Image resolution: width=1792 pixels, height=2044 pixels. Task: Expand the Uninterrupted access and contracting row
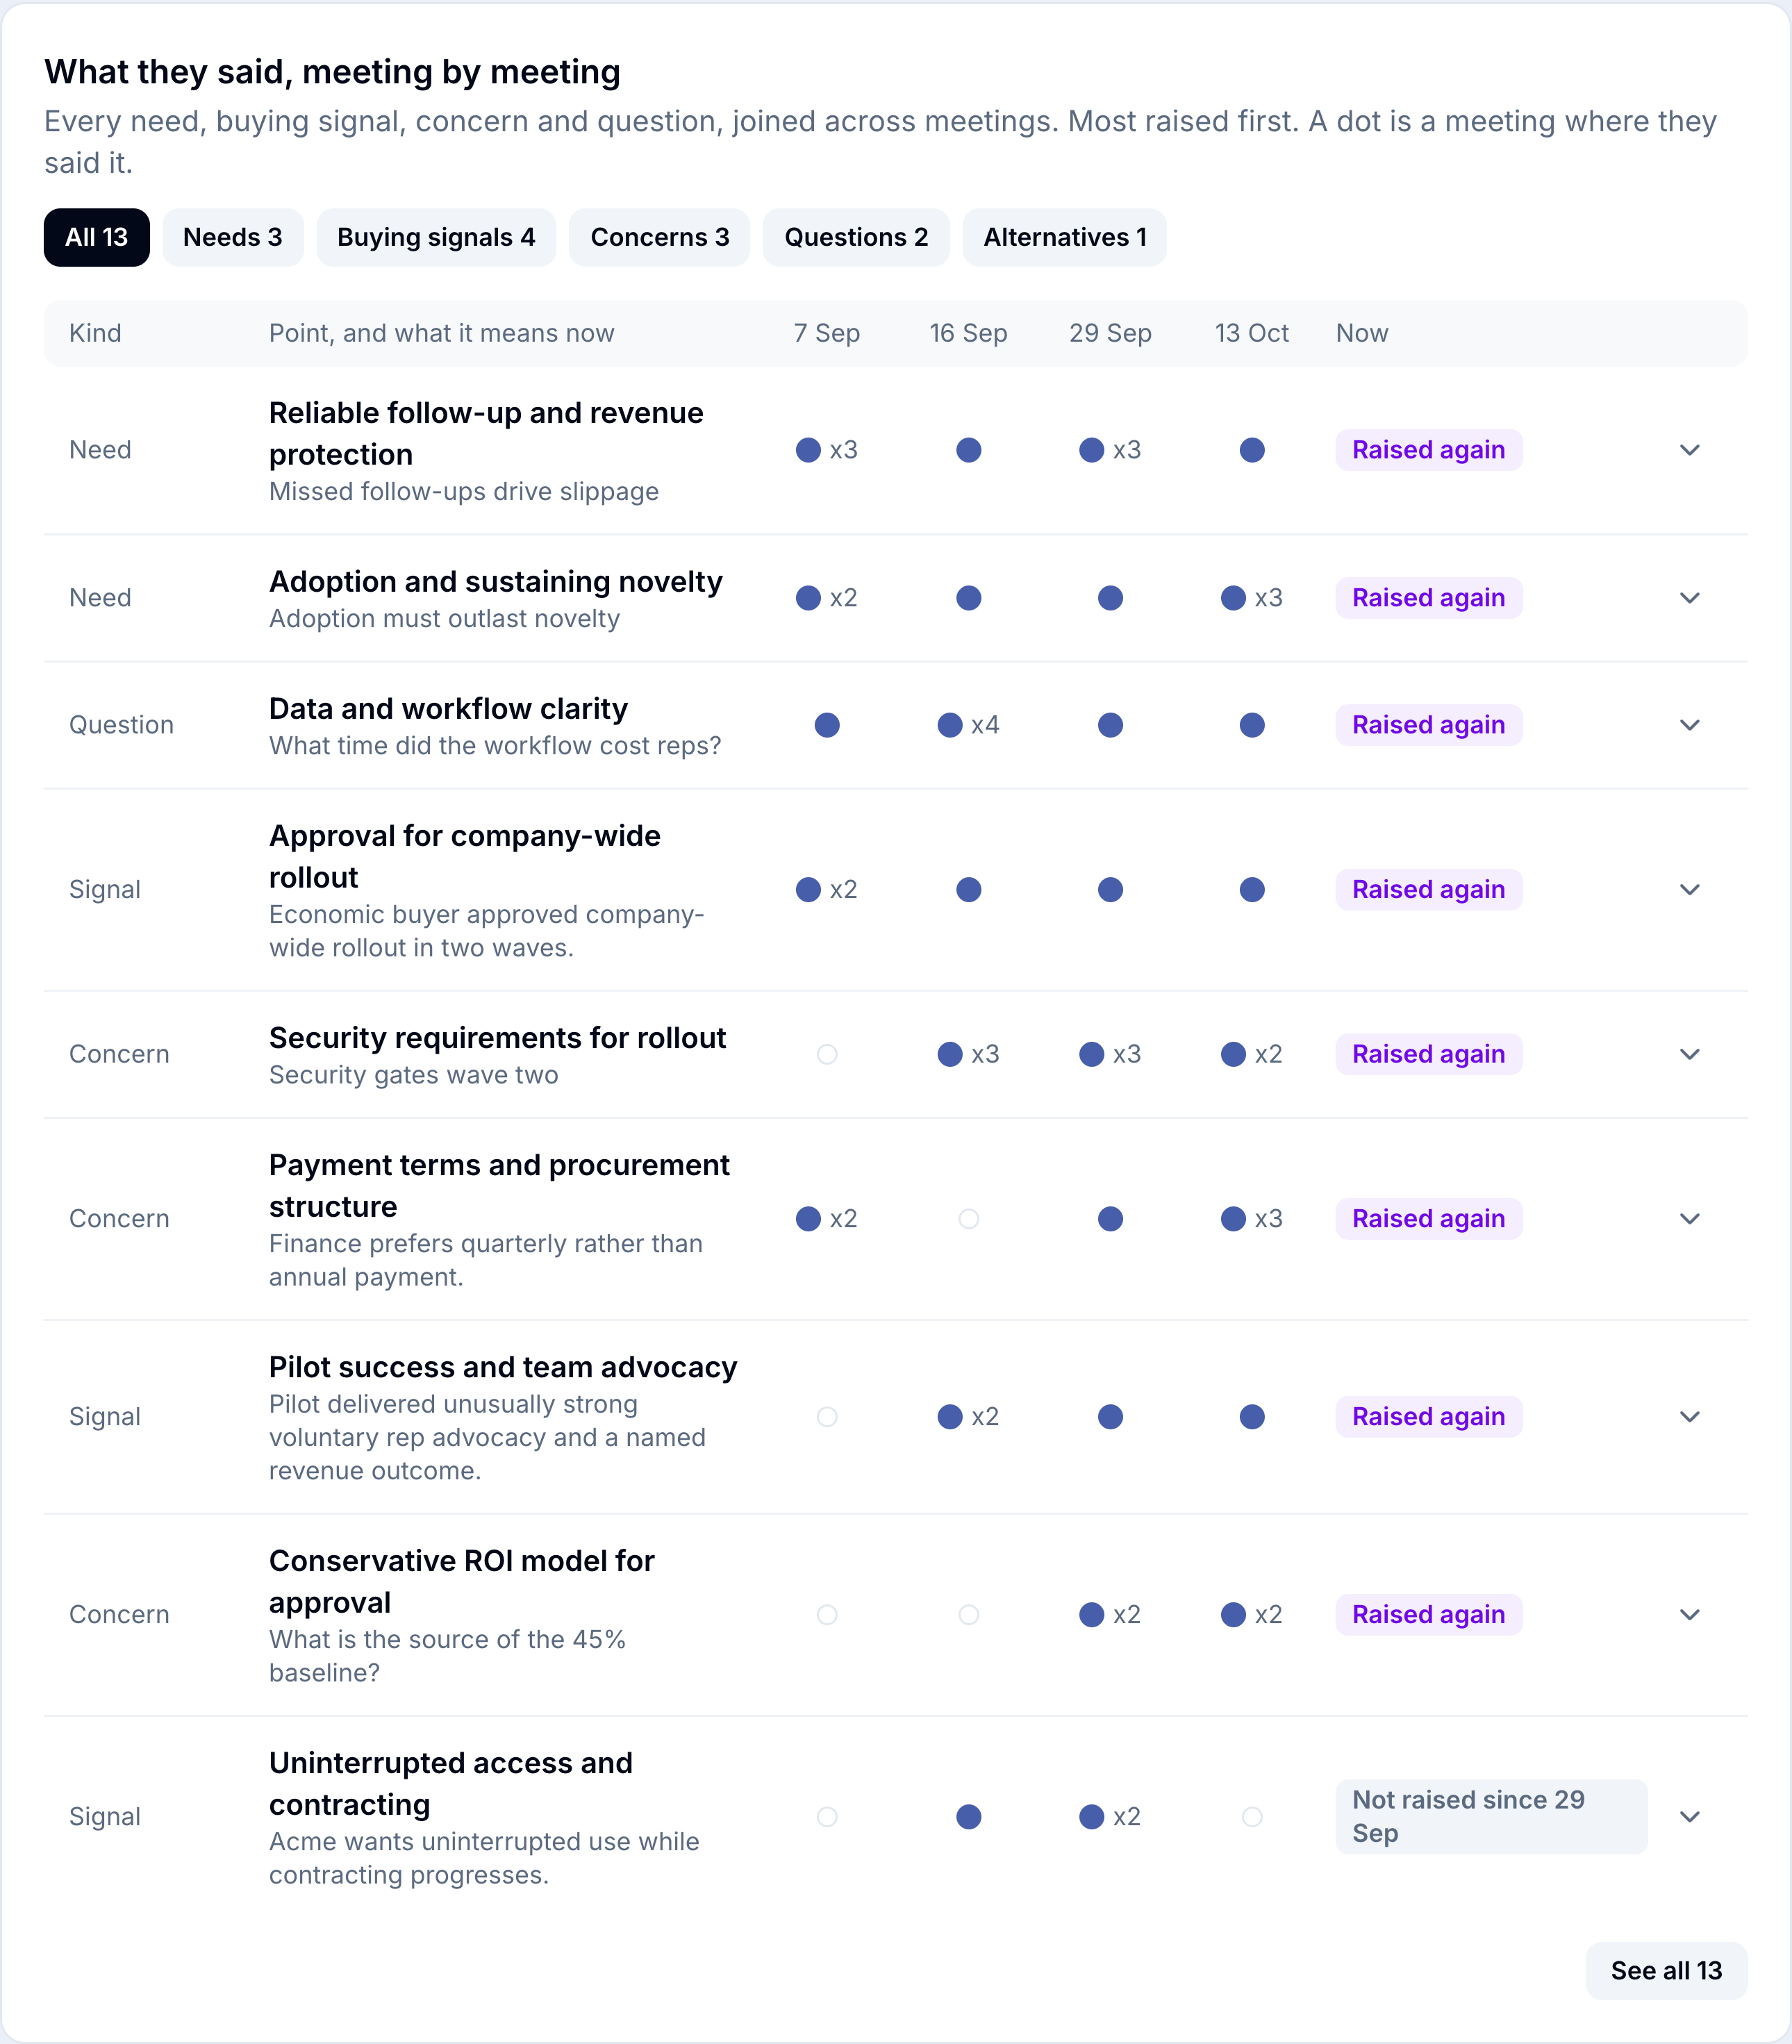pos(1690,1817)
